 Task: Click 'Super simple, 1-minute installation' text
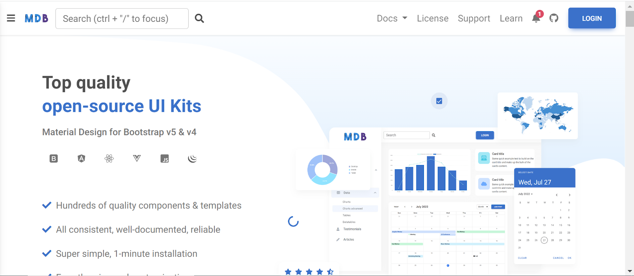coord(126,254)
